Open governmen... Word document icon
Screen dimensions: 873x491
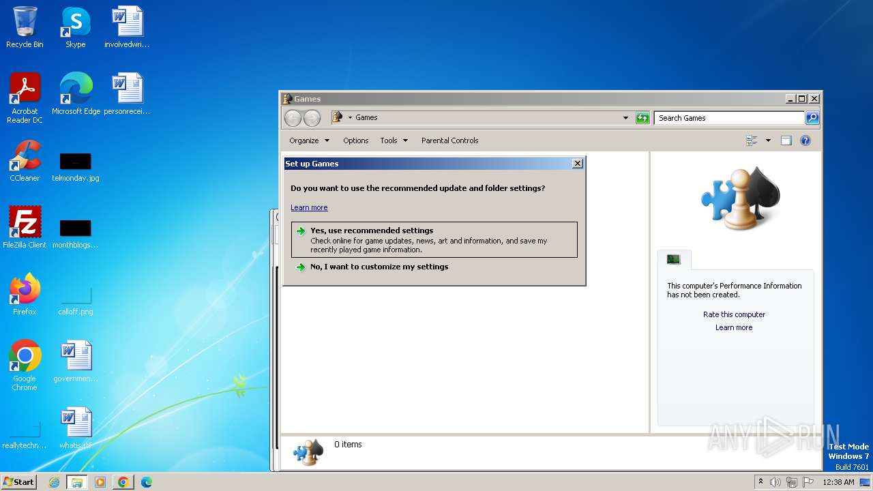click(x=75, y=361)
